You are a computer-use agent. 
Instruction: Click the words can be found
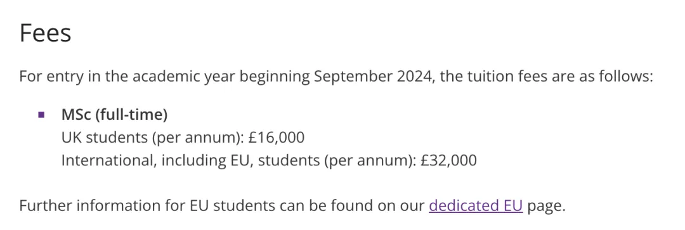pyautogui.click(x=321, y=205)
